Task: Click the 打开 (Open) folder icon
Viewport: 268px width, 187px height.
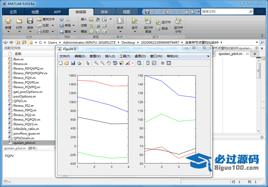Action: 19,21
